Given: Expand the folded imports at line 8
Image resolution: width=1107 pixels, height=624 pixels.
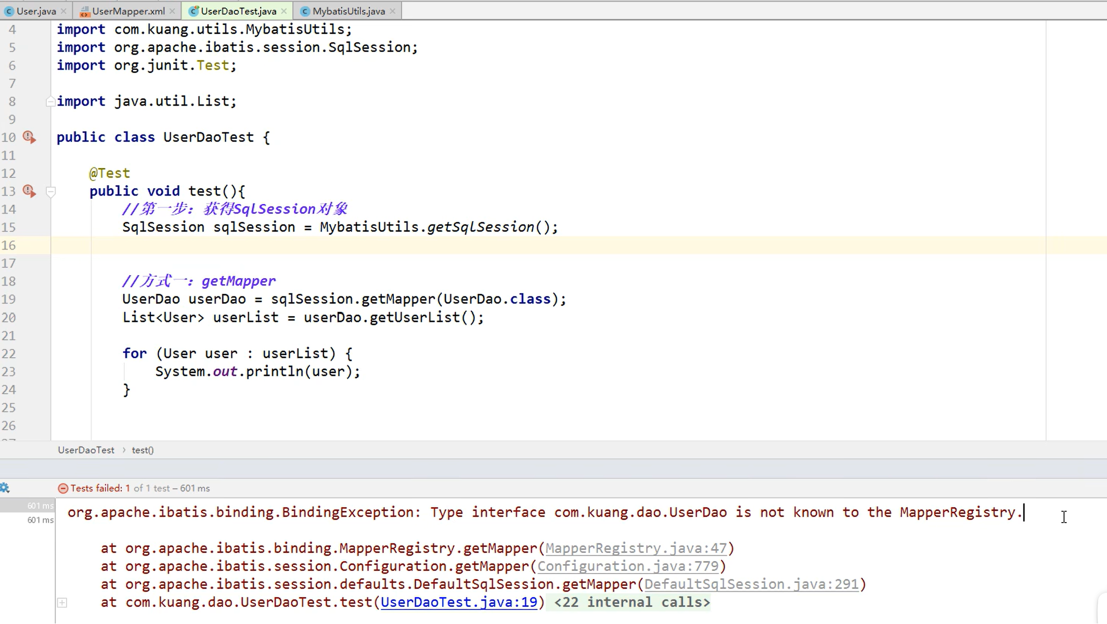Looking at the screenshot, I should click(x=50, y=101).
